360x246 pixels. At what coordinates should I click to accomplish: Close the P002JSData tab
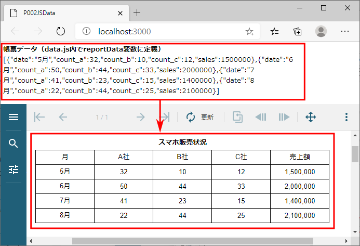pos(120,14)
